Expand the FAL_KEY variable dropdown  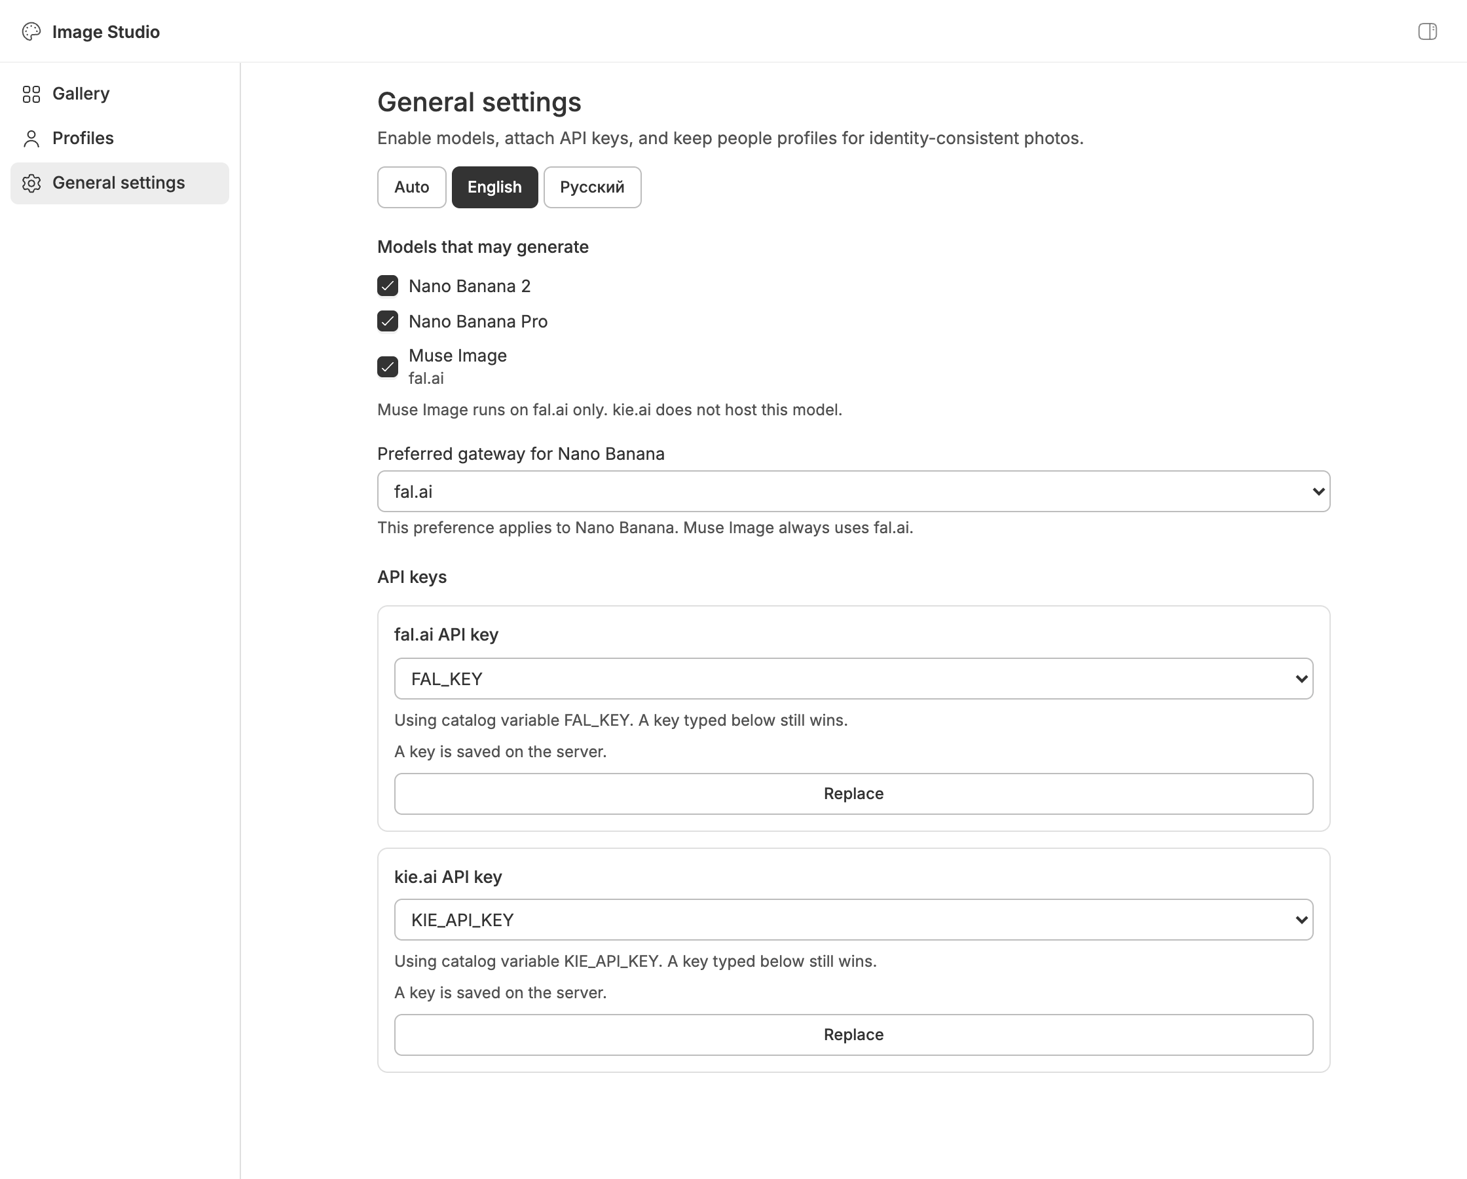tap(853, 679)
